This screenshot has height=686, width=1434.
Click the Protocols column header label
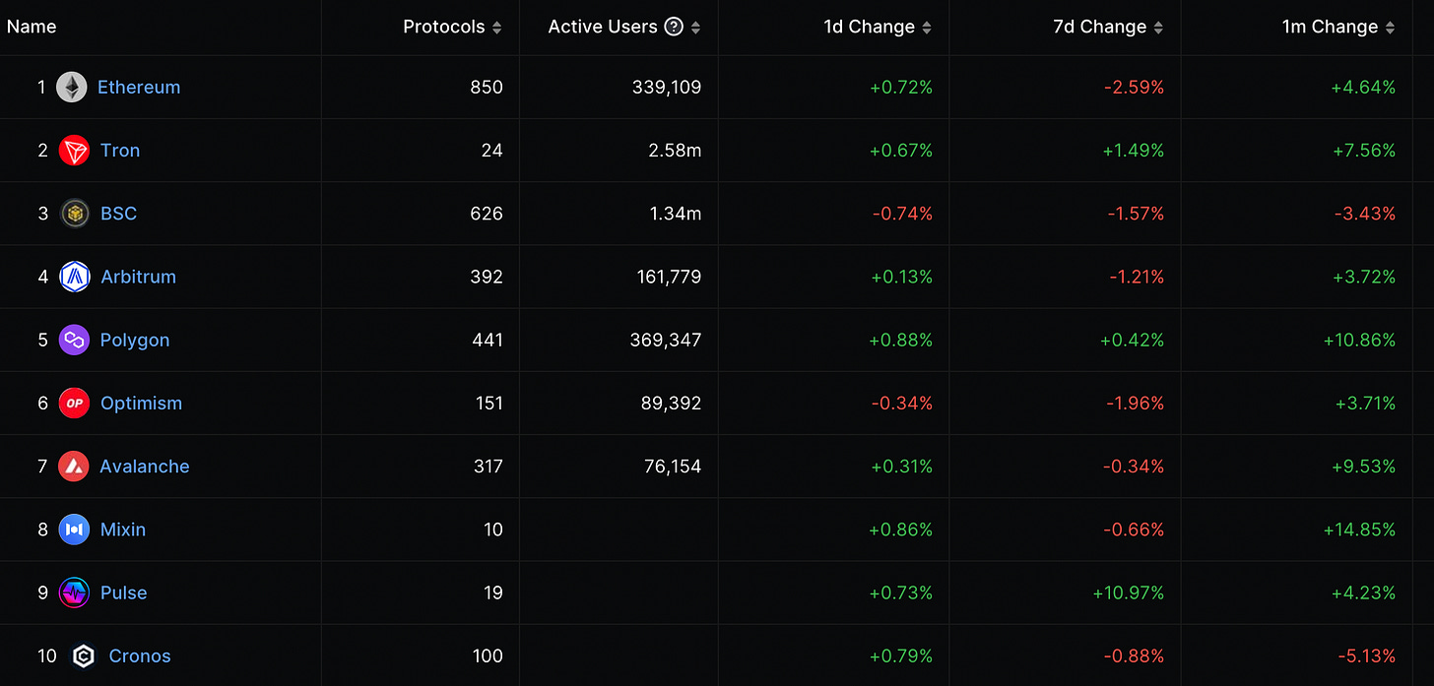[x=444, y=27]
